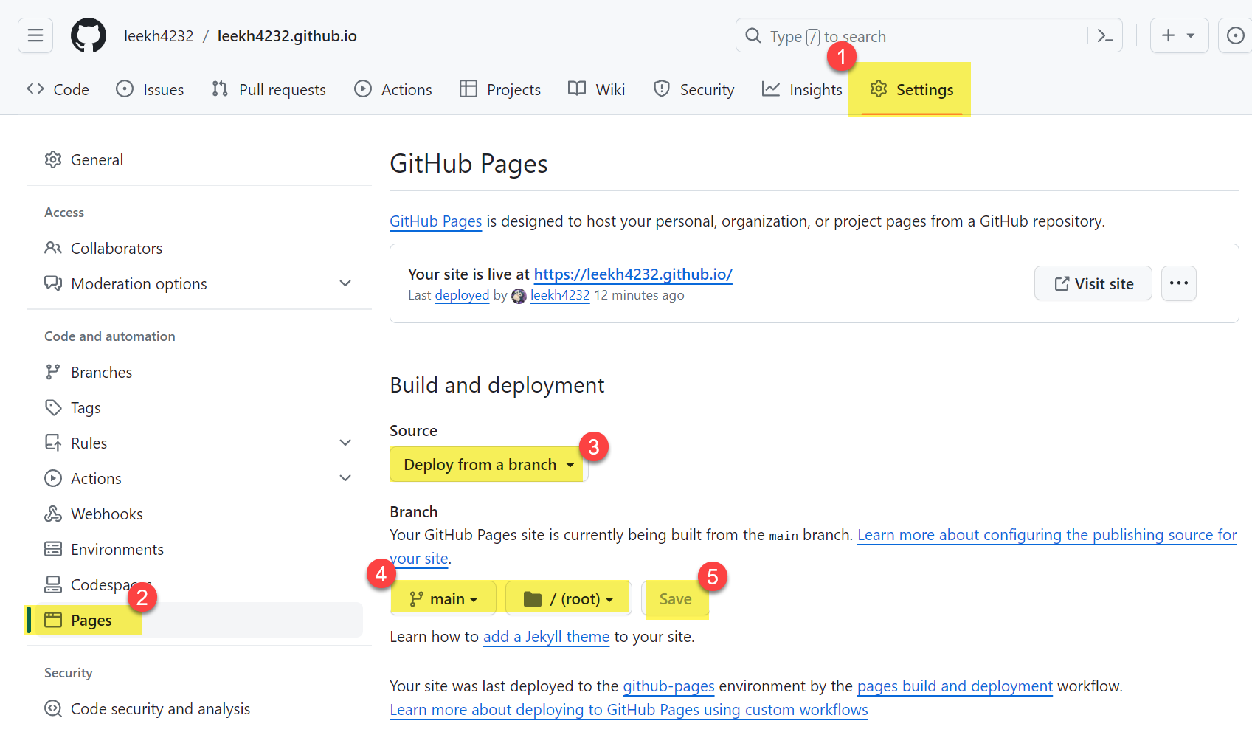Open the create-new dropdown arrow
The height and width of the screenshot is (732, 1252).
[x=1191, y=35]
